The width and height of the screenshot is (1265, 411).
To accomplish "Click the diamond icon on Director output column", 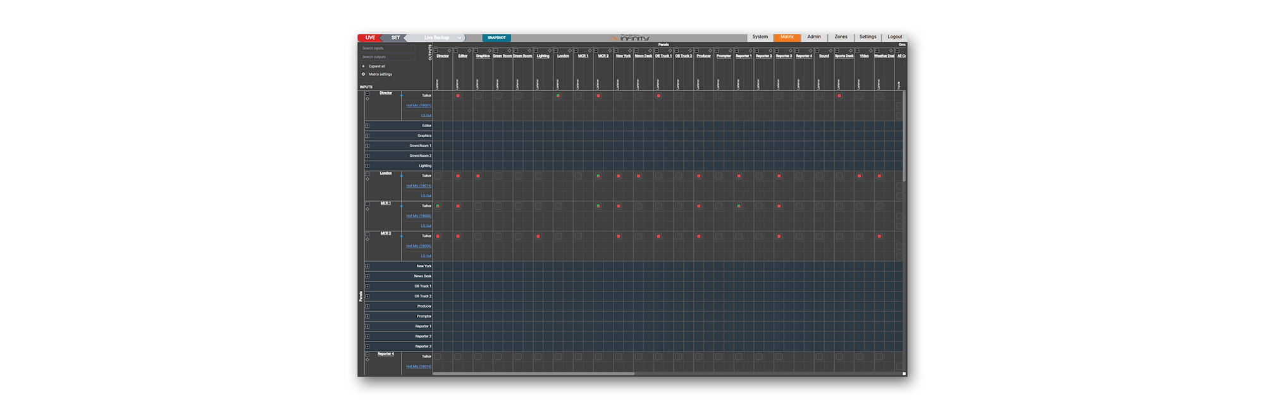I will pos(449,51).
